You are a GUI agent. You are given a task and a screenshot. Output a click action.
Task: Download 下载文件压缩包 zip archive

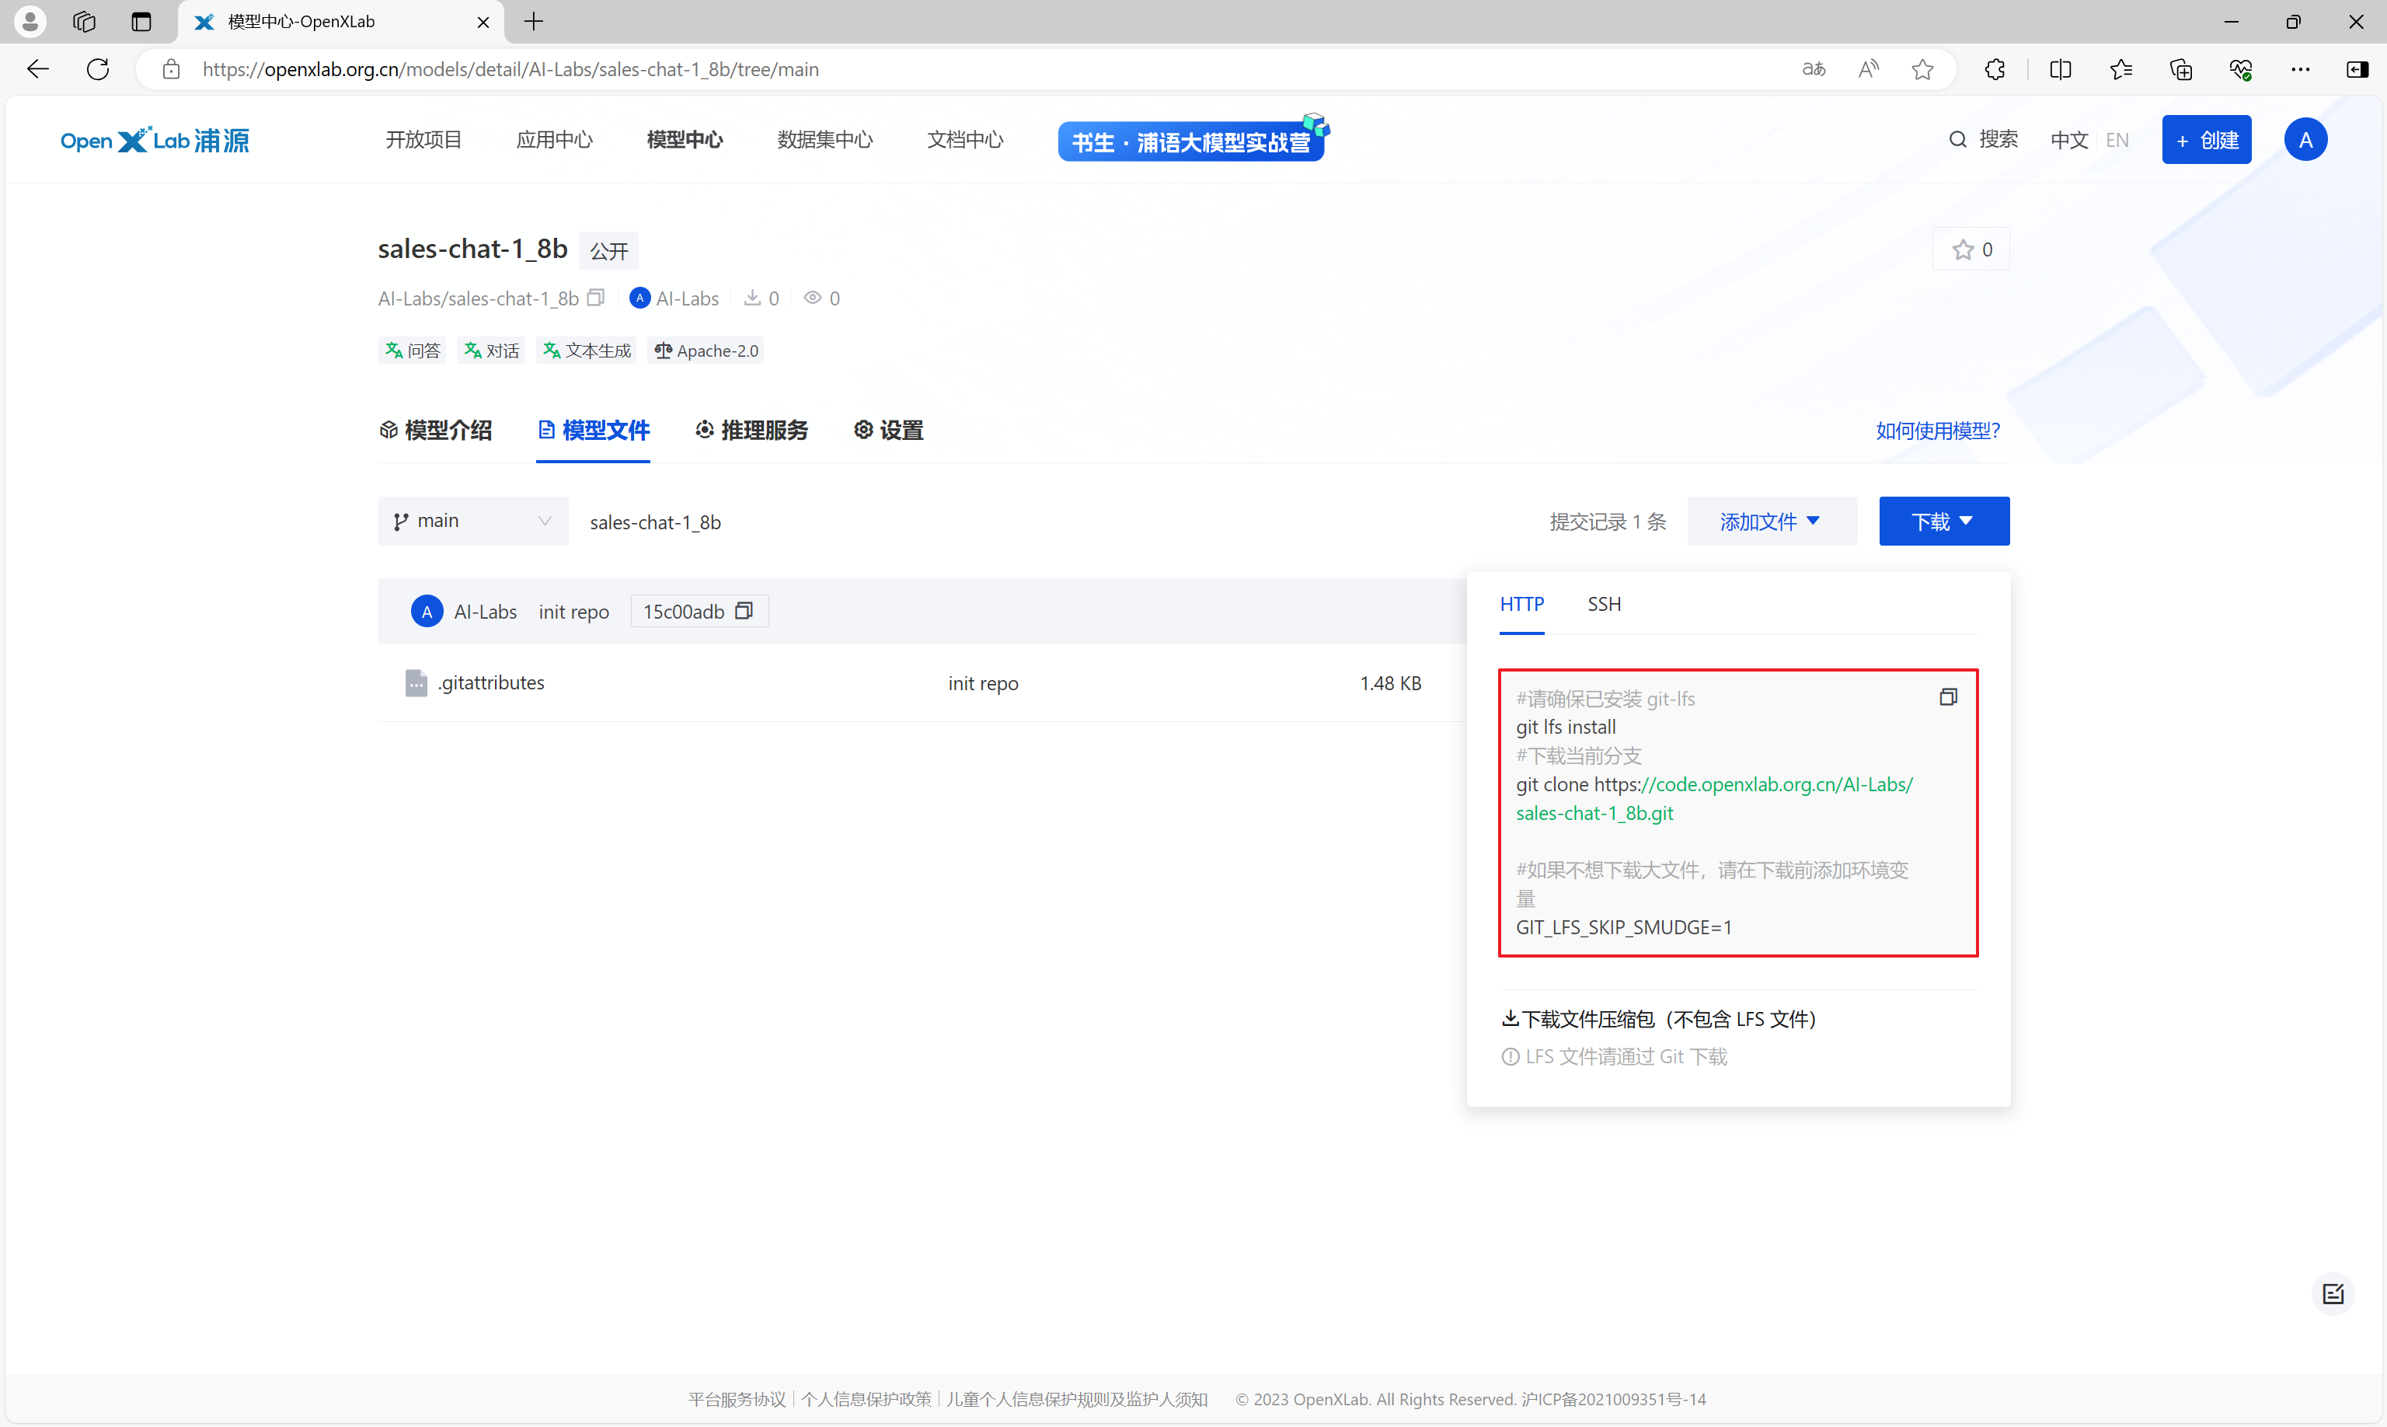[1659, 1019]
